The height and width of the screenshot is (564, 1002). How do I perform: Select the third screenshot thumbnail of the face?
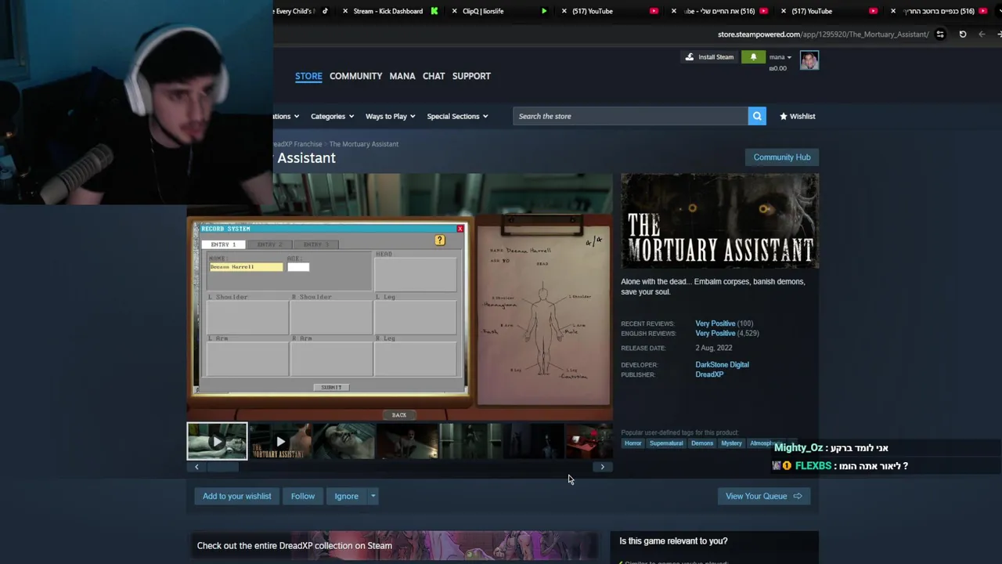pyautogui.click(x=344, y=441)
